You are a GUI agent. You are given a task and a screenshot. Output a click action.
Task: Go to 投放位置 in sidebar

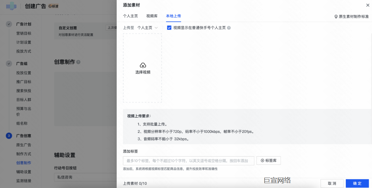[24, 73]
